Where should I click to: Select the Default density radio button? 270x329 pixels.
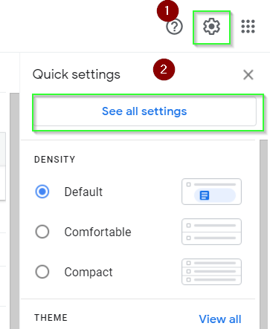(x=42, y=192)
